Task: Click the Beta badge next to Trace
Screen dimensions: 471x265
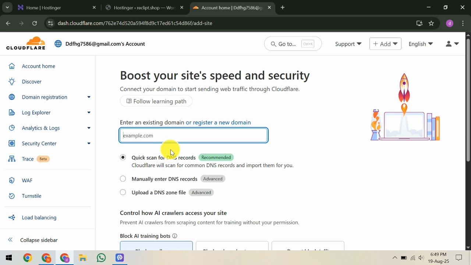Action: tap(43, 159)
